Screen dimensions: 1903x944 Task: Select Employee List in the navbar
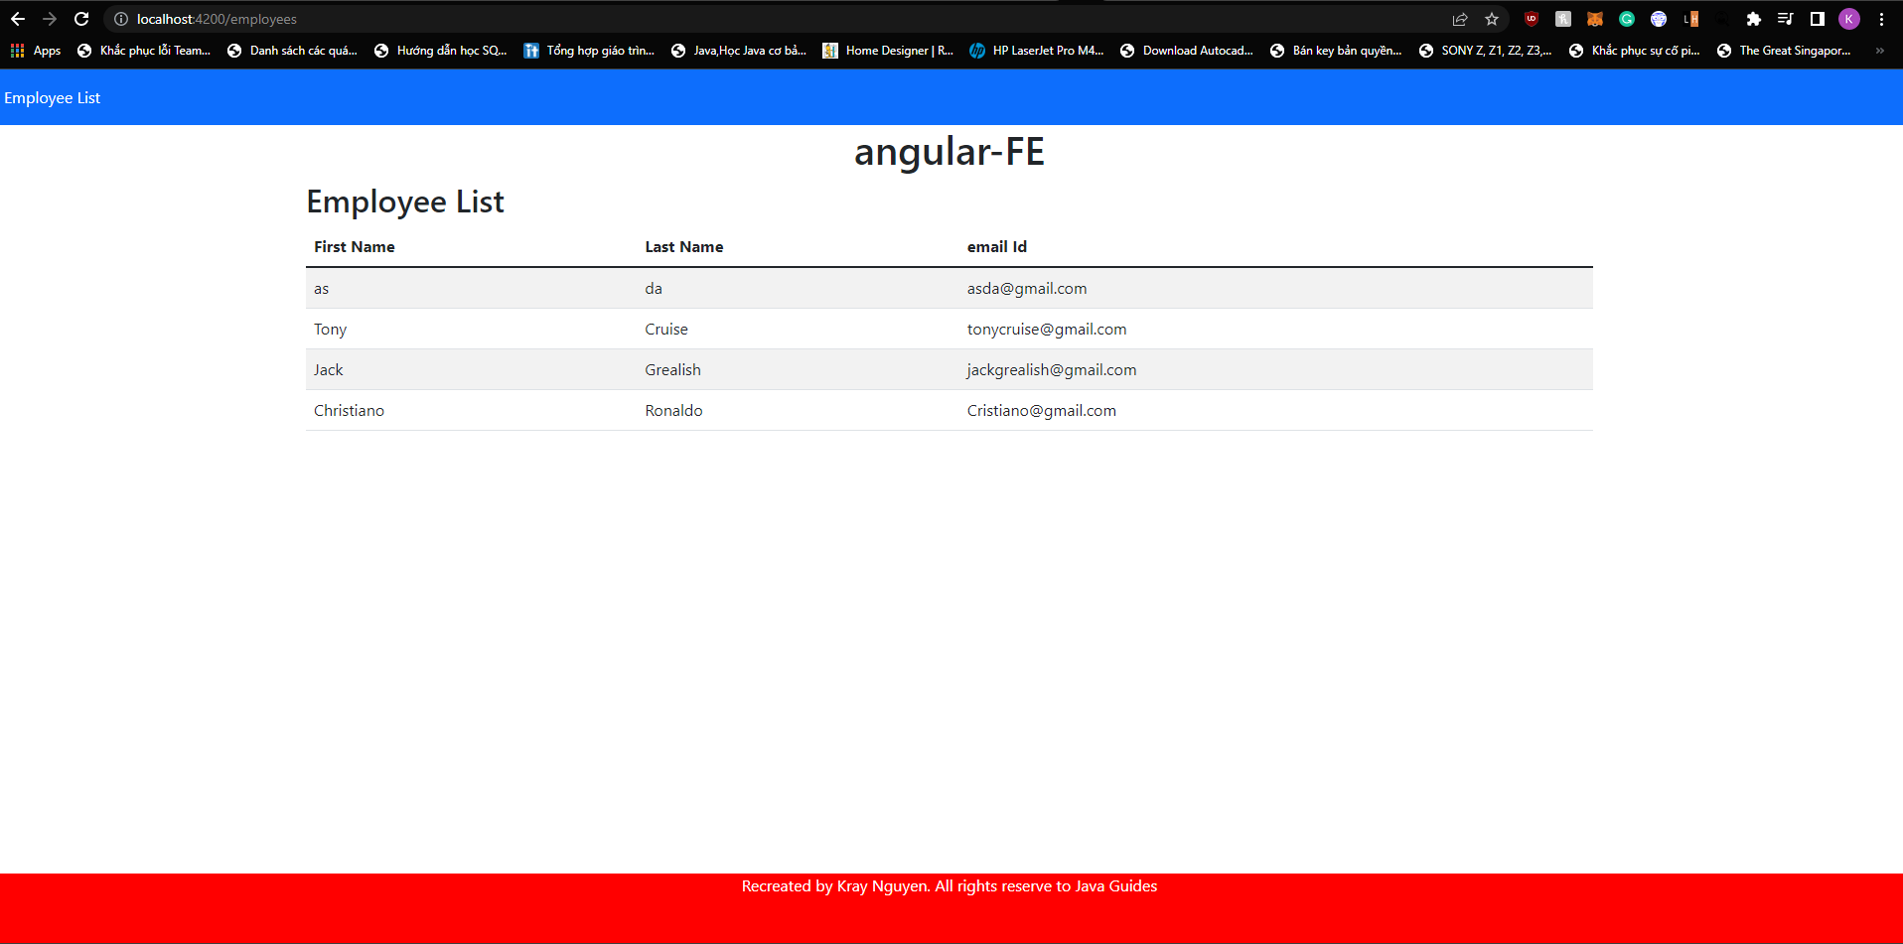pyautogui.click(x=52, y=97)
